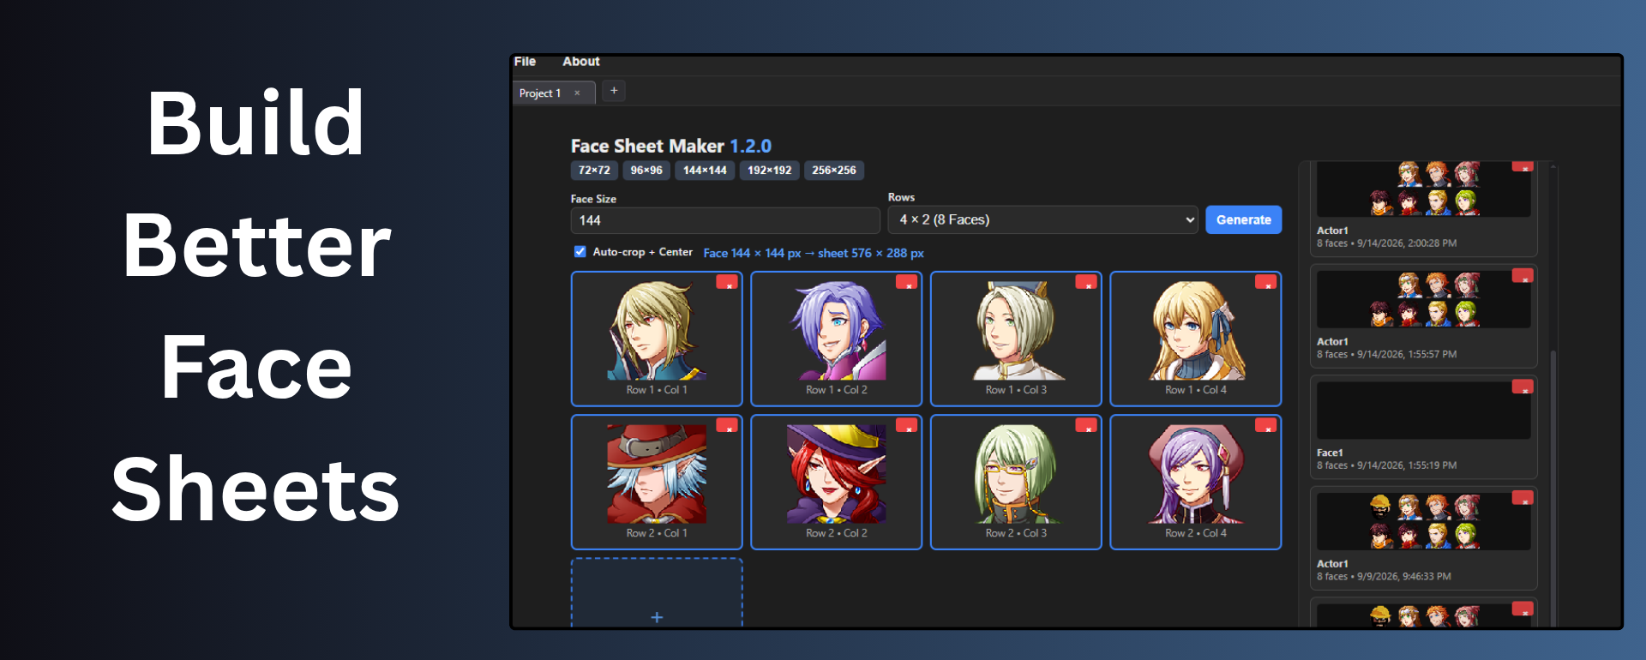Toggle the Auto-crop + Center checkbox
The height and width of the screenshot is (660, 1646).
click(580, 252)
